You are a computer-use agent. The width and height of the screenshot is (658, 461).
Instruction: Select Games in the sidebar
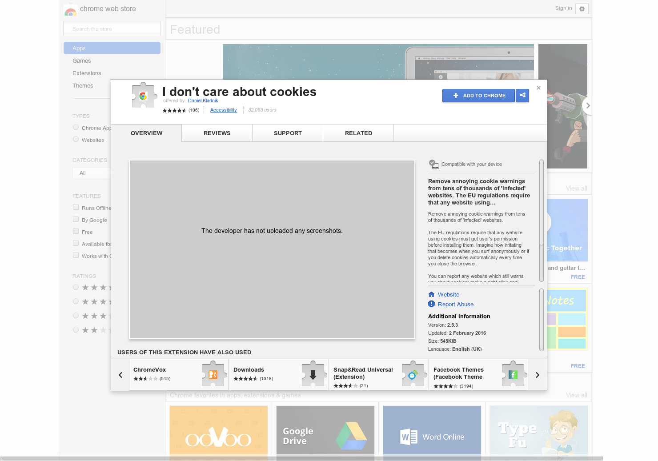point(81,60)
